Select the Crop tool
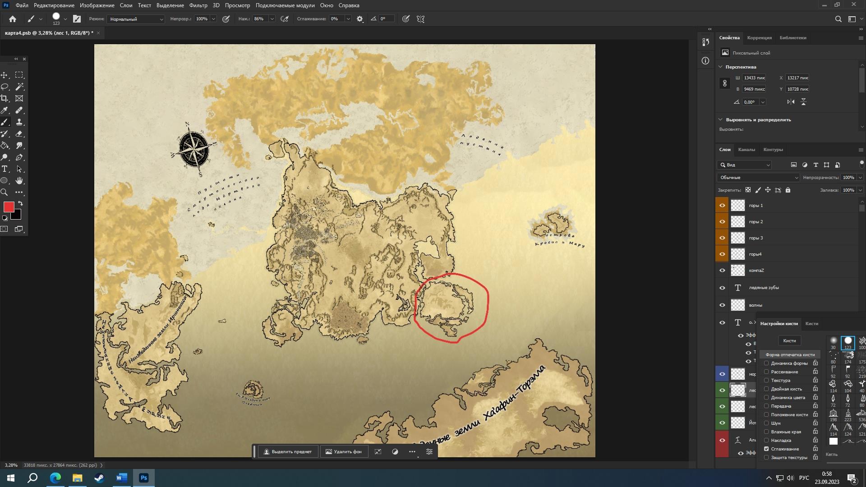This screenshot has width=866, height=487. pos(5,98)
